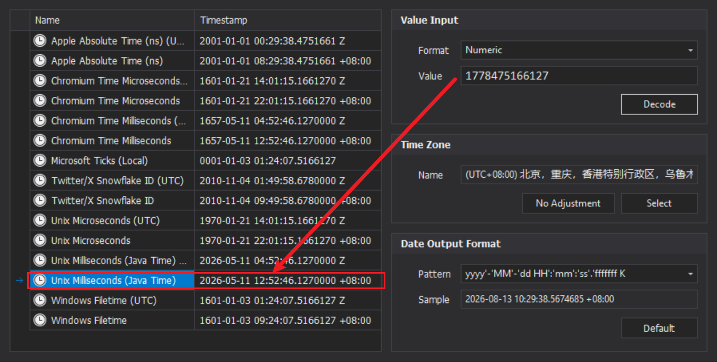
Task: Sort by the Name column header
Action: pyautogui.click(x=112, y=20)
